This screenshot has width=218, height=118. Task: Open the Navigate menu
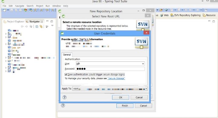click(x=20, y=6)
